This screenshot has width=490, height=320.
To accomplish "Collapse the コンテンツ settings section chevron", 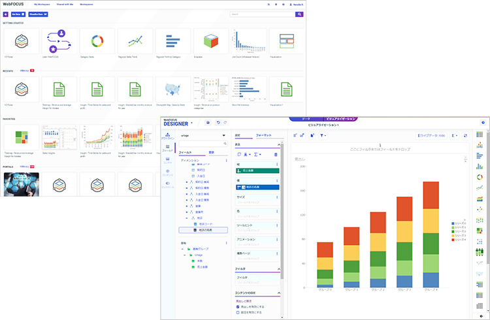I will coord(279,293).
